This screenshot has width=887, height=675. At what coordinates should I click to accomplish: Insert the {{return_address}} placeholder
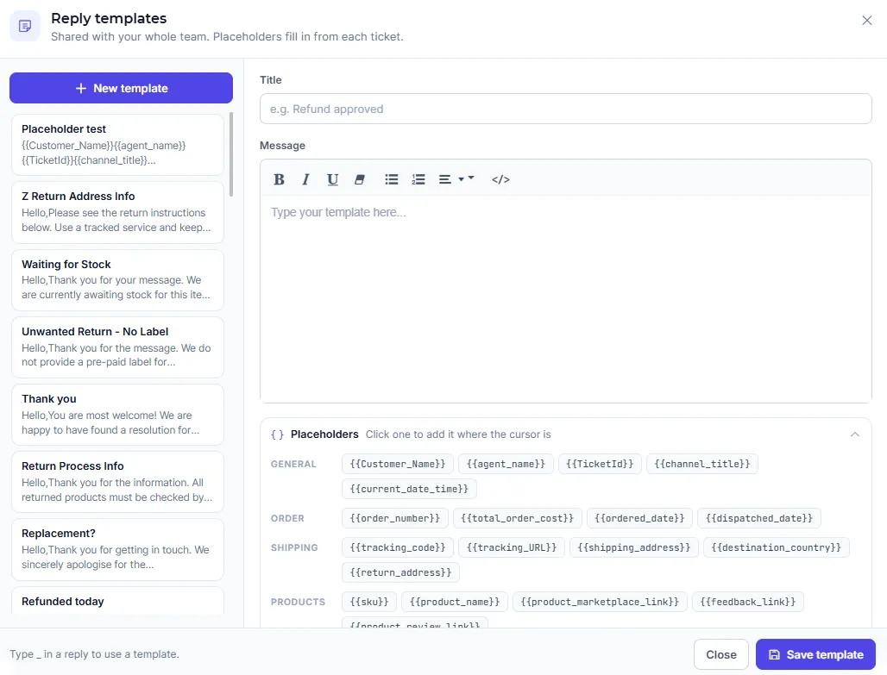coord(400,572)
